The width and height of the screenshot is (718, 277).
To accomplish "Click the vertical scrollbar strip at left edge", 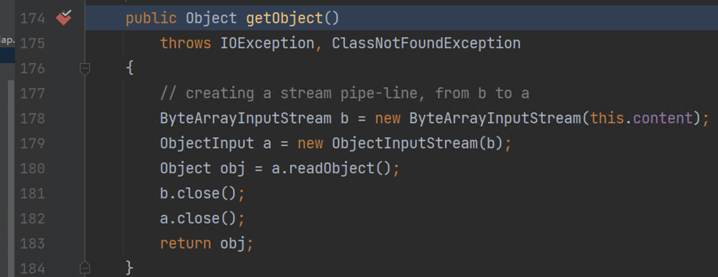I will [11, 176].
